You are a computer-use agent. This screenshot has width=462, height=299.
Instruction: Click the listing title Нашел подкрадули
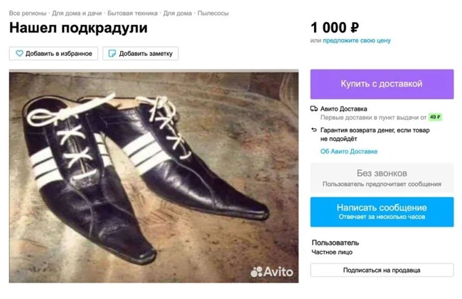coord(78,28)
